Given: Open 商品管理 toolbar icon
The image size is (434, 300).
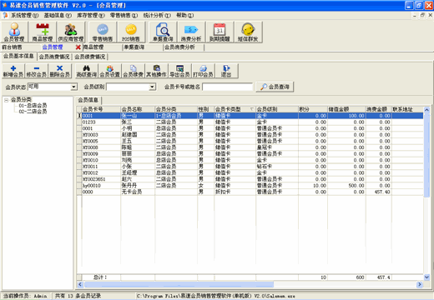Looking at the screenshot, I should click(x=43, y=32).
